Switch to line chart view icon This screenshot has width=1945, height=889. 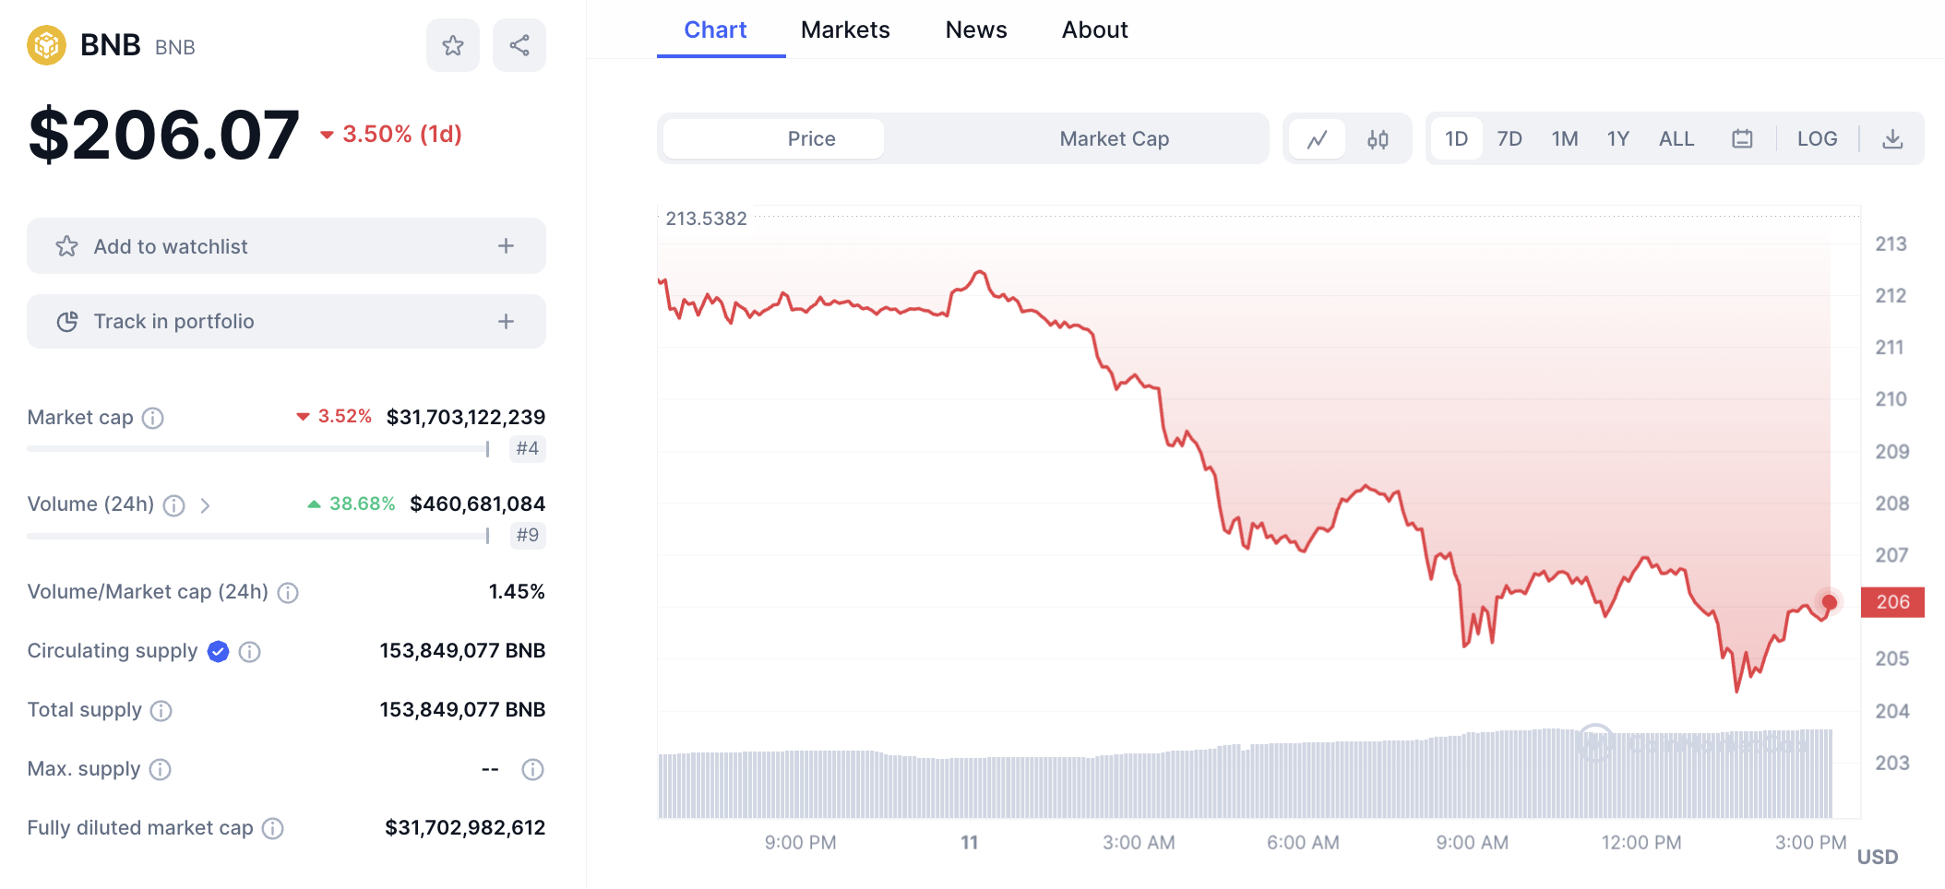1317,139
